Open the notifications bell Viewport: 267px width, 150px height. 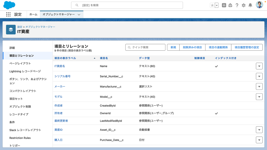[x=250, y=5]
